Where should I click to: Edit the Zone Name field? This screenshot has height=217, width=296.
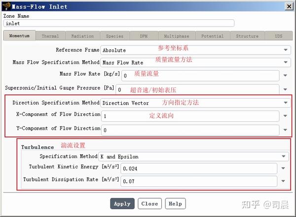(x=119, y=23)
